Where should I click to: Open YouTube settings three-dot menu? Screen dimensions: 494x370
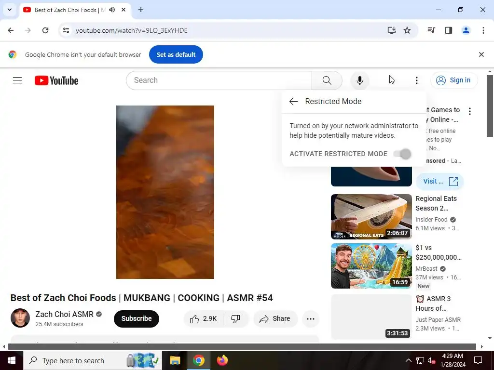tap(416, 80)
